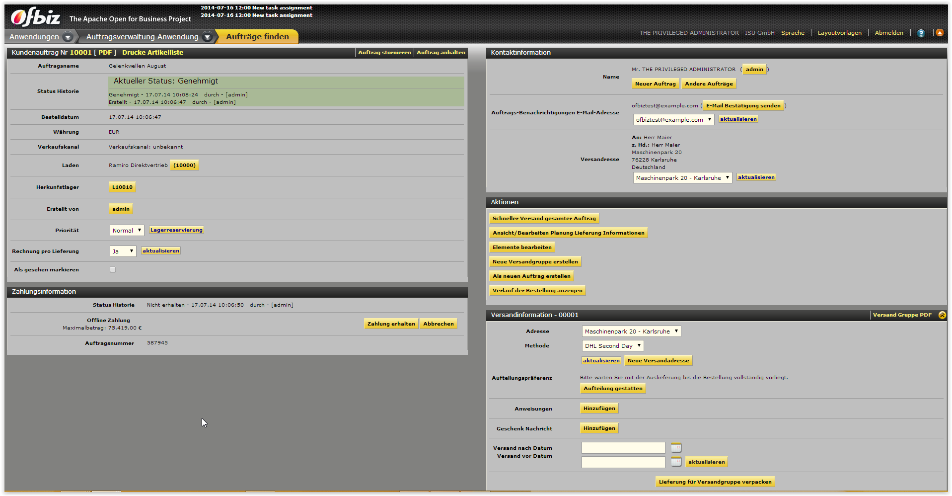Click the orange collapse header arrow icon
The image size is (952, 496).
(x=940, y=33)
